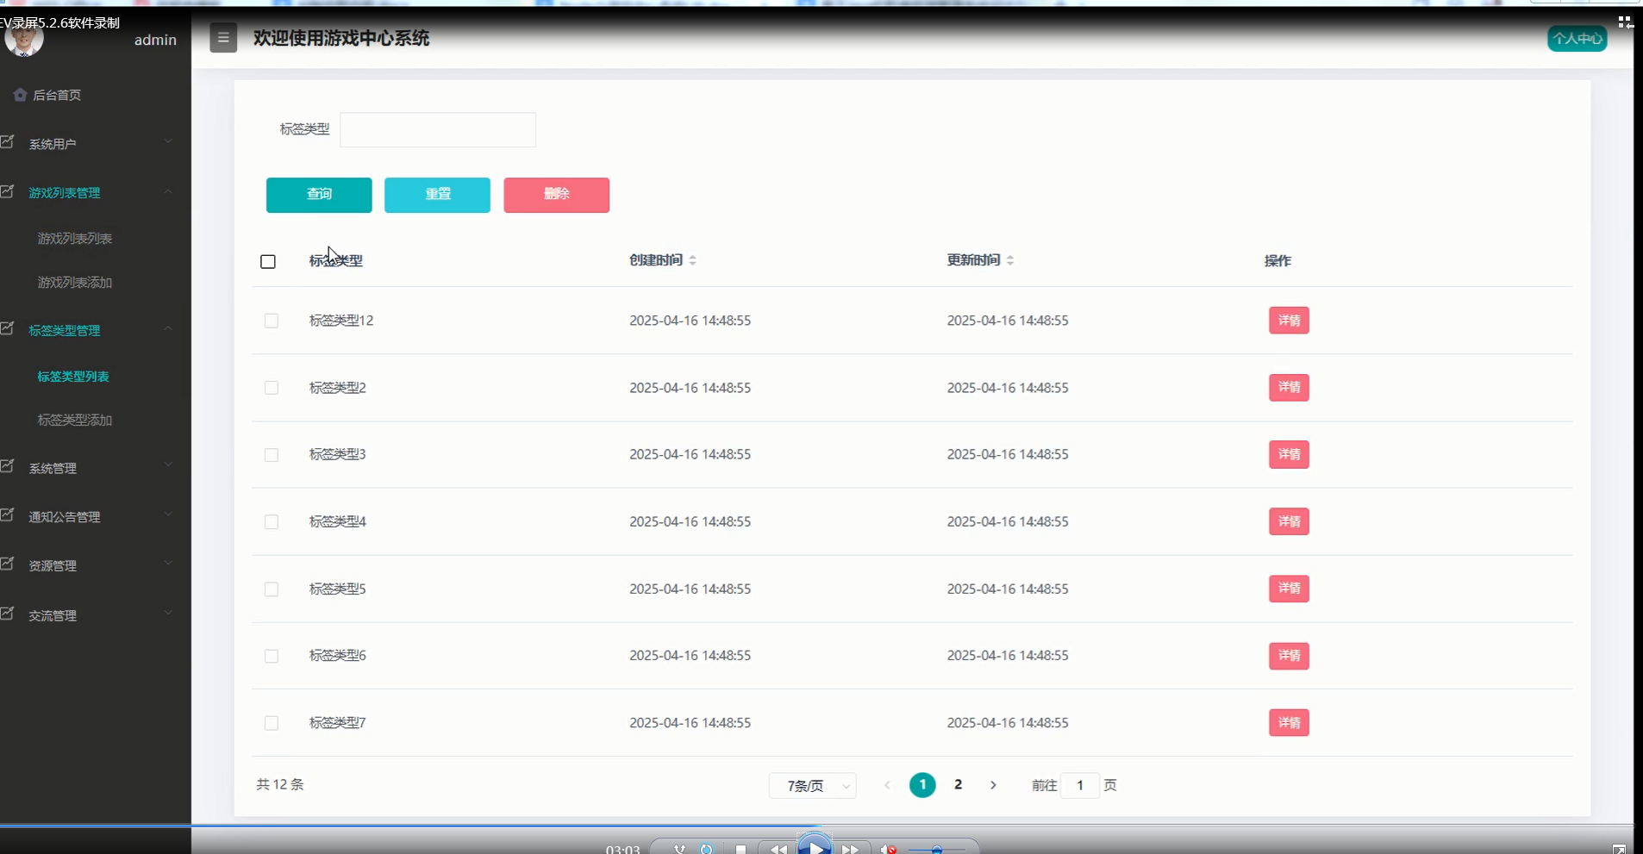Image resolution: width=1643 pixels, height=854 pixels.
Task: Open 详情 for 标签类型7
Action: (1289, 723)
